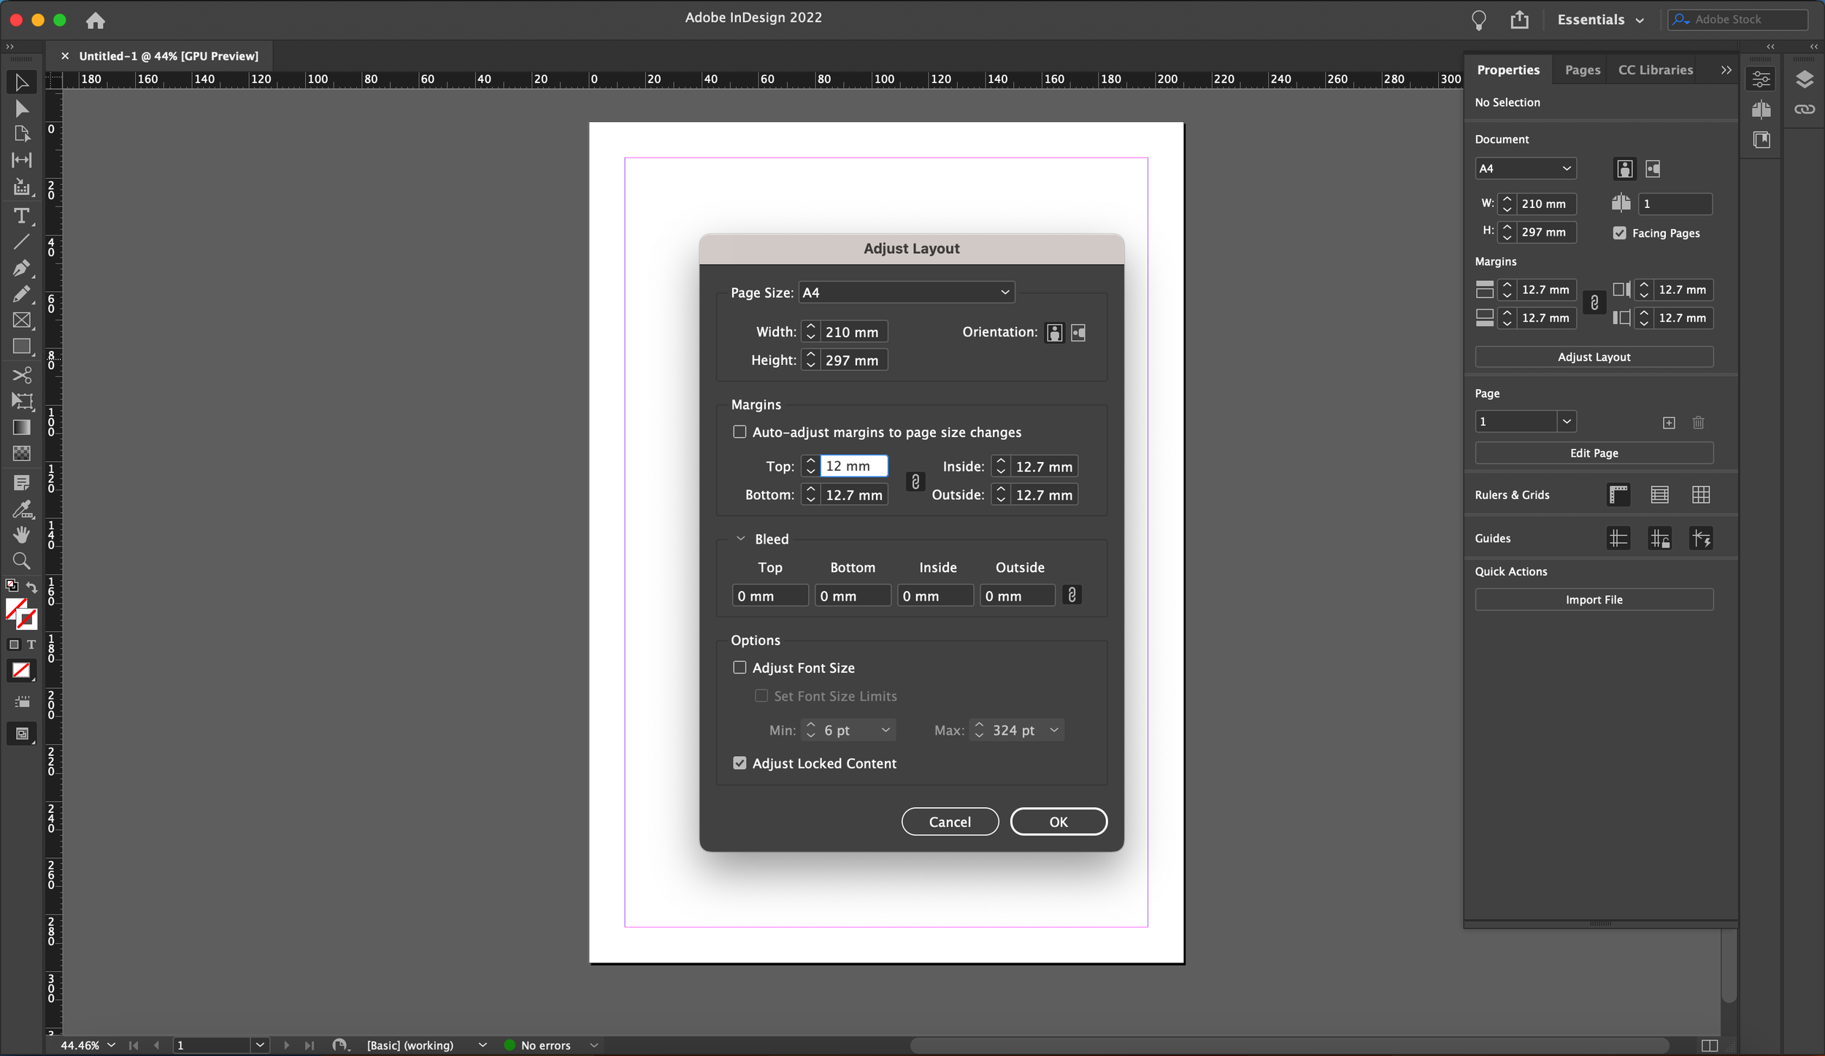The width and height of the screenshot is (1825, 1056).
Task: Click the Cancel button to dismiss
Action: (950, 821)
